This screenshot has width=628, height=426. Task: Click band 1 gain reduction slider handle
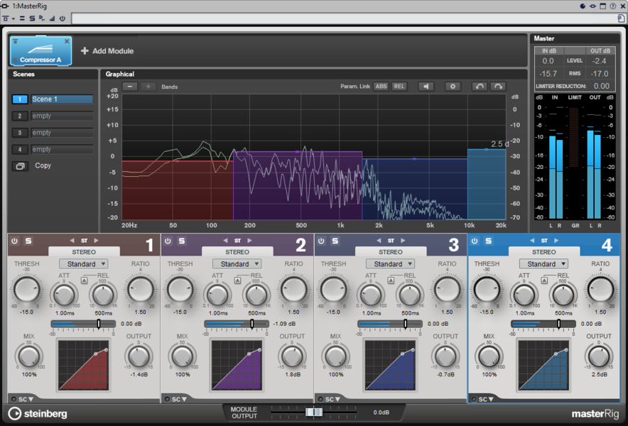coord(99,324)
